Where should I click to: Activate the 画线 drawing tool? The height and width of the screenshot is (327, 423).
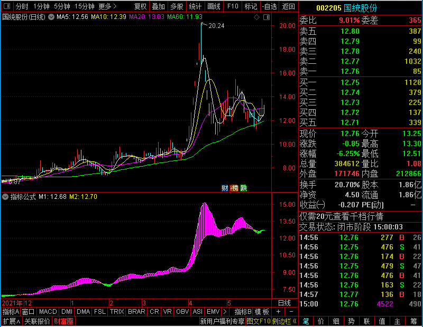(214, 6)
